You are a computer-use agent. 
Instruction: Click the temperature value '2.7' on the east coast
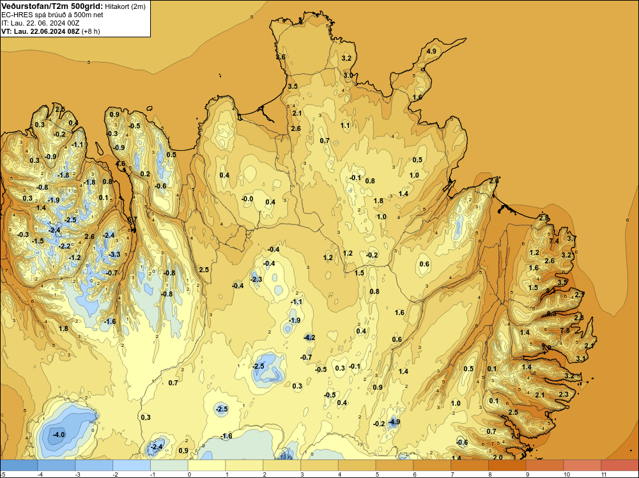[580, 294]
